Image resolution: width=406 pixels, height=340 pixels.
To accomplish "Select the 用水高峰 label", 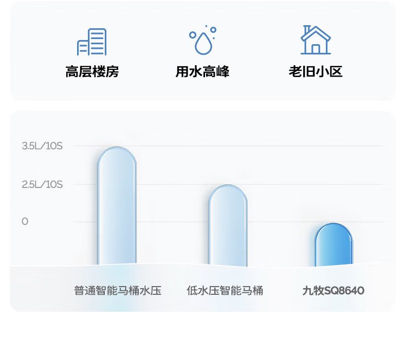I will (x=202, y=72).
